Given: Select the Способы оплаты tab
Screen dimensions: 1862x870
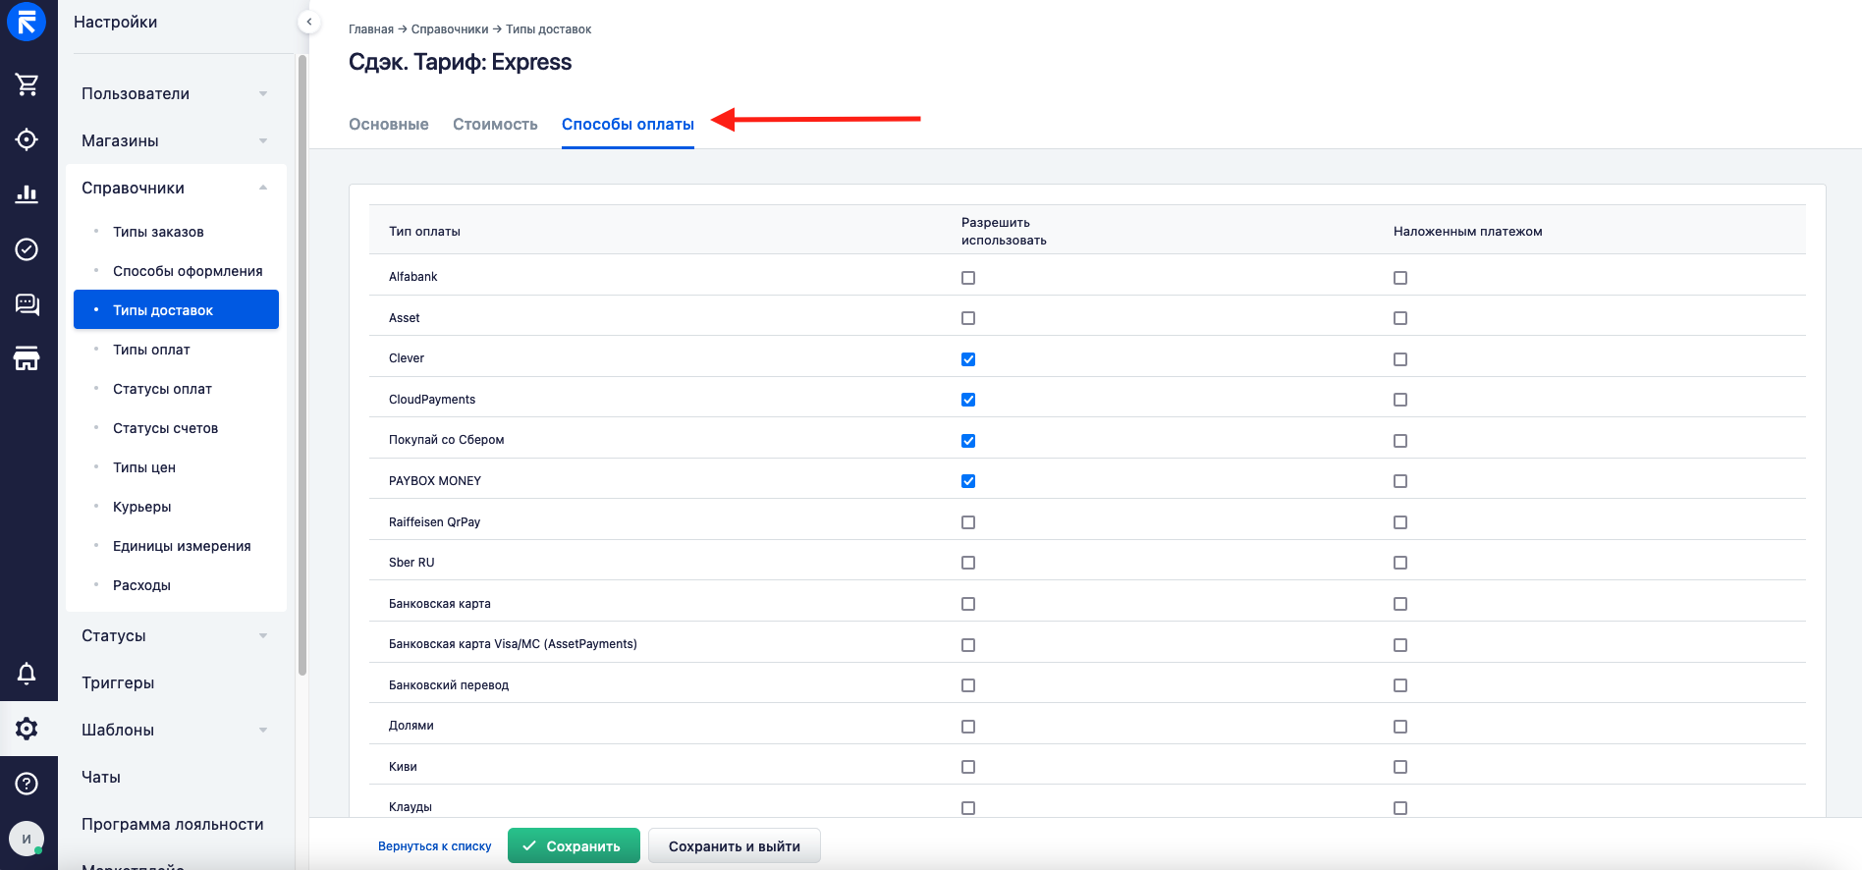Looking at the screenshot, I should [x=628, y=124].
